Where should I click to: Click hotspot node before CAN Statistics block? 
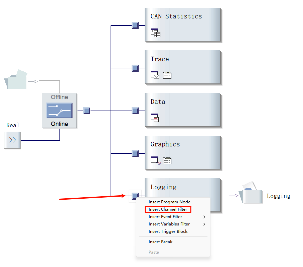pos(135,25)
